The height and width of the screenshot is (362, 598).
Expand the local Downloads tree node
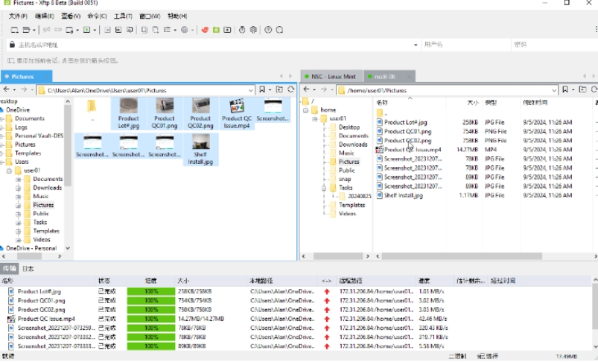point(19,188)
